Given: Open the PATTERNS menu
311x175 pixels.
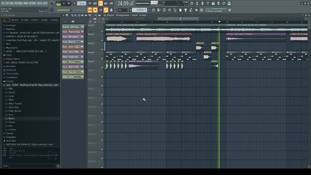Looking at the screenshot, I should click(x=18, y=3).
